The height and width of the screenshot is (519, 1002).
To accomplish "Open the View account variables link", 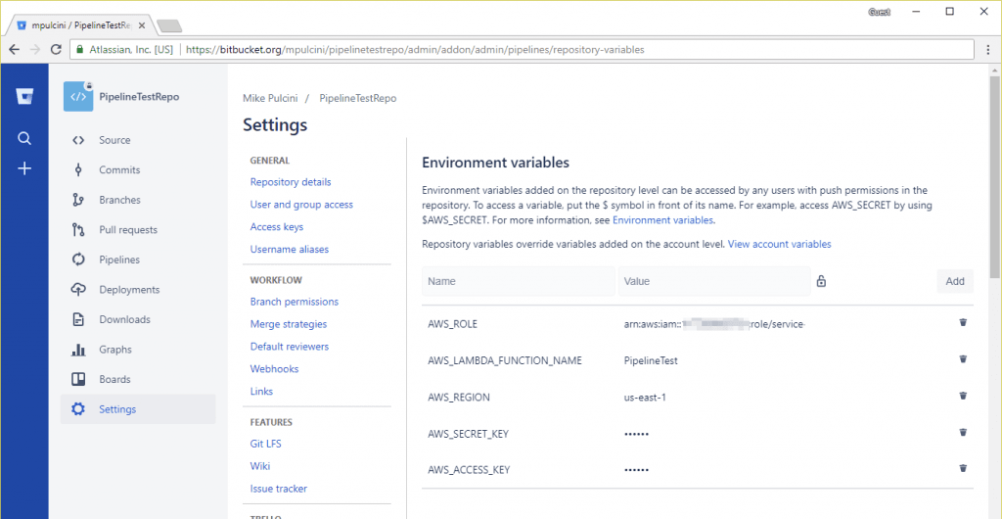I will click(779, 244).
